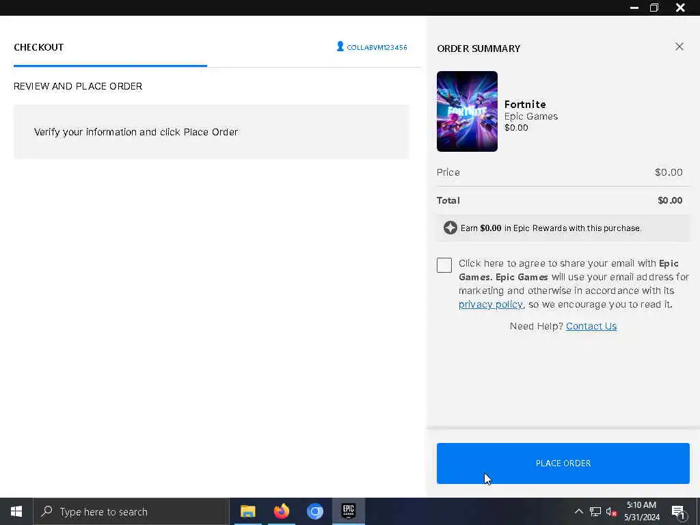700x525 pixels.
Task: Click the user profile icon beside the account name
Action: (x=340, y=46)
